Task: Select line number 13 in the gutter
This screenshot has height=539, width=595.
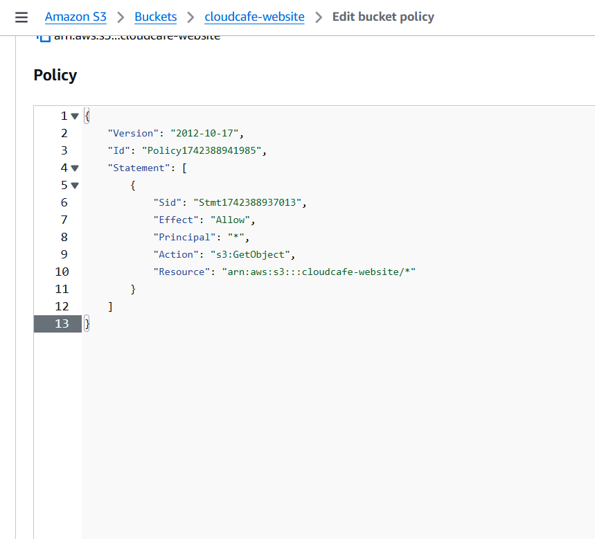Action: (x=62, y=324)
